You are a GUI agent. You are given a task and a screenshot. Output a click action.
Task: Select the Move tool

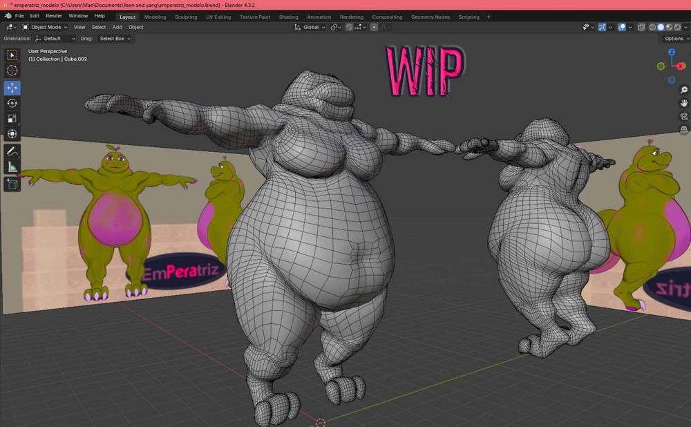pos(12,88)
